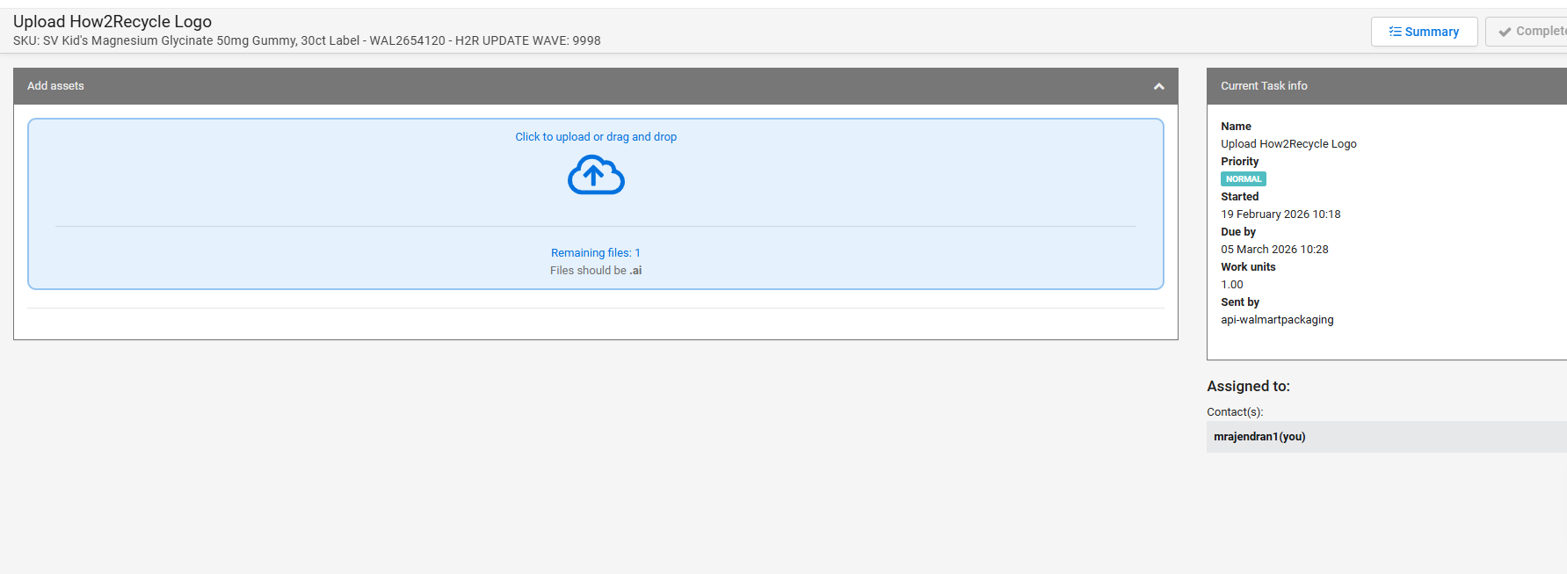The height and width of the screenshot is (574, 1567).
Task: Click the Current Task info panel header
Action: coord(1264,86)
